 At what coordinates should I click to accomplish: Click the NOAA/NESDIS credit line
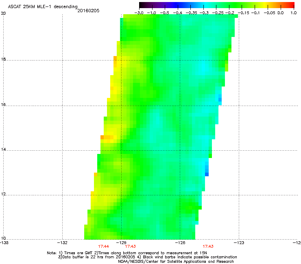click(176, 262)
